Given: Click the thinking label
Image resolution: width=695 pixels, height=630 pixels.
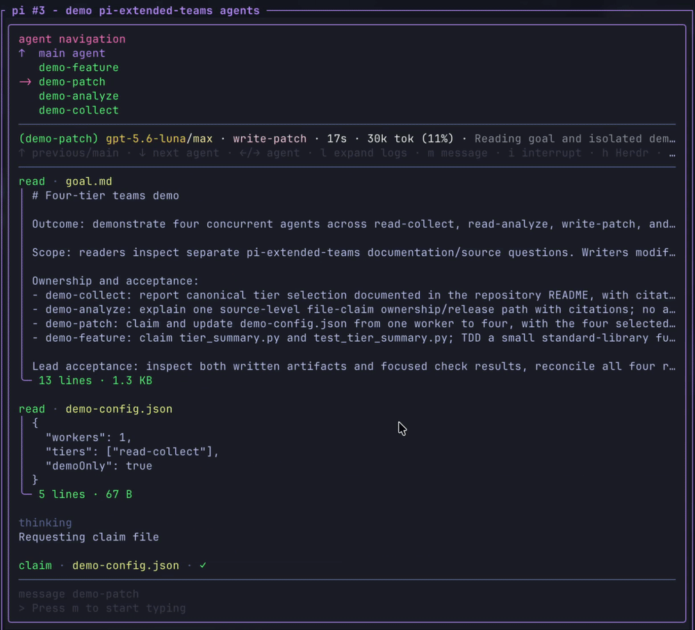Looking at the screenshot, I should (x=45, y=522).
